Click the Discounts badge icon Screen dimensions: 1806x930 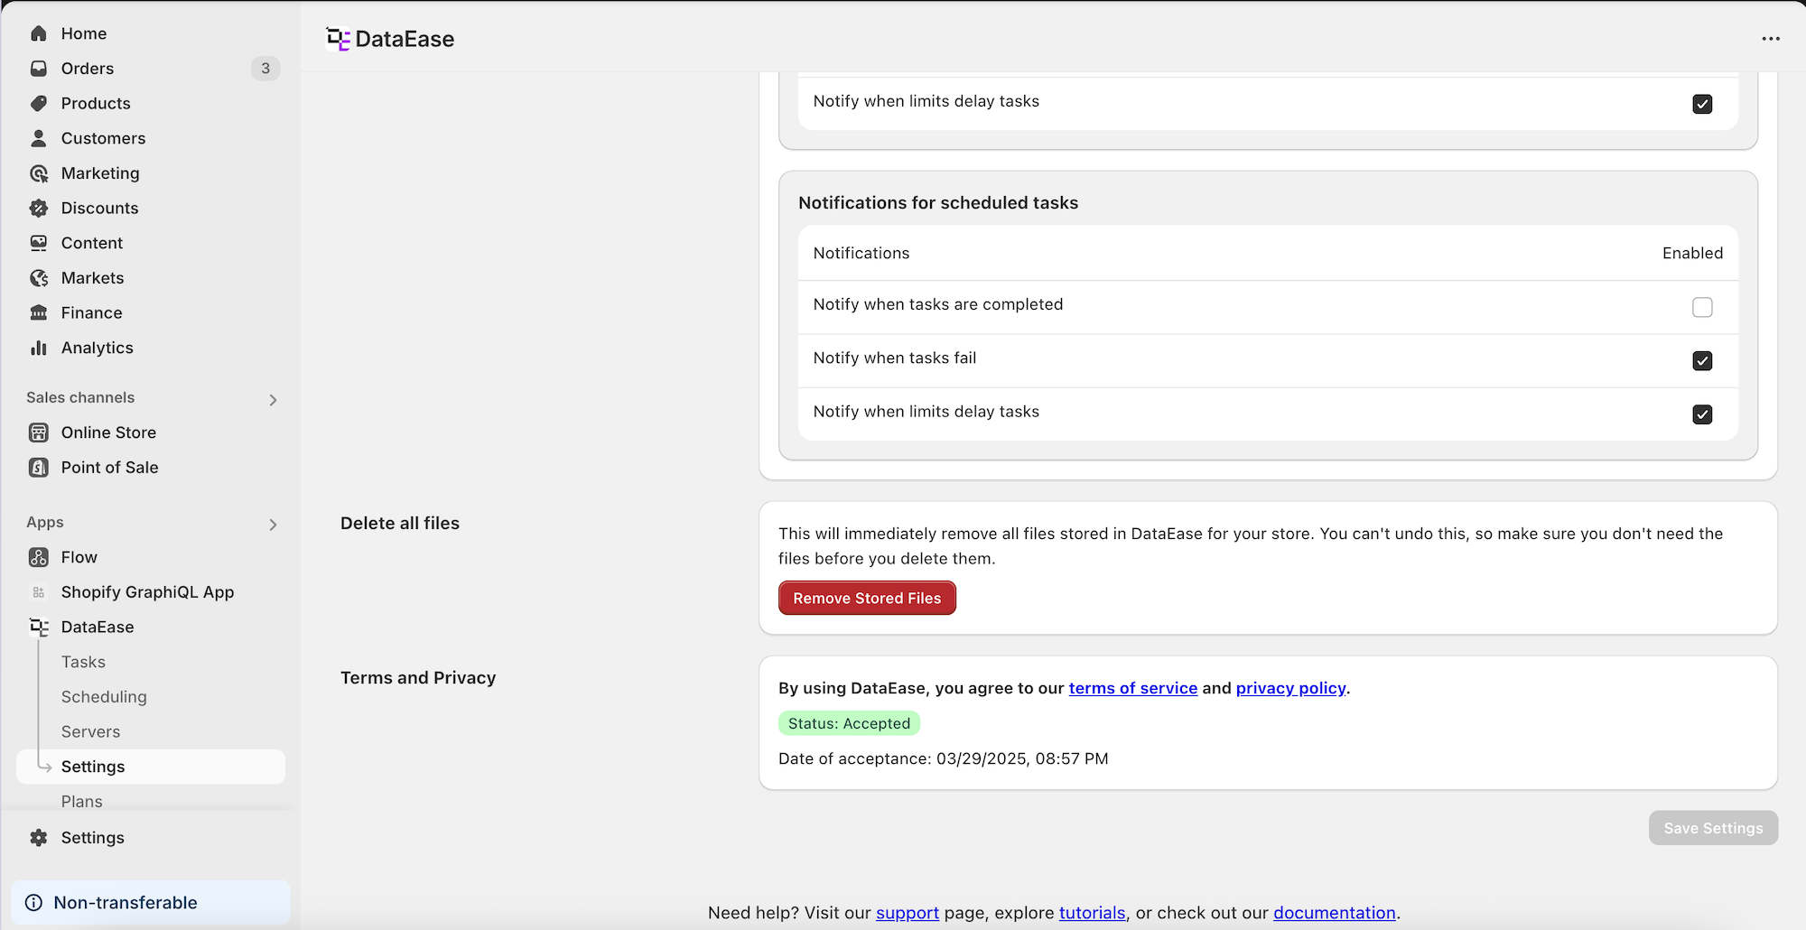tap(39, 208)
